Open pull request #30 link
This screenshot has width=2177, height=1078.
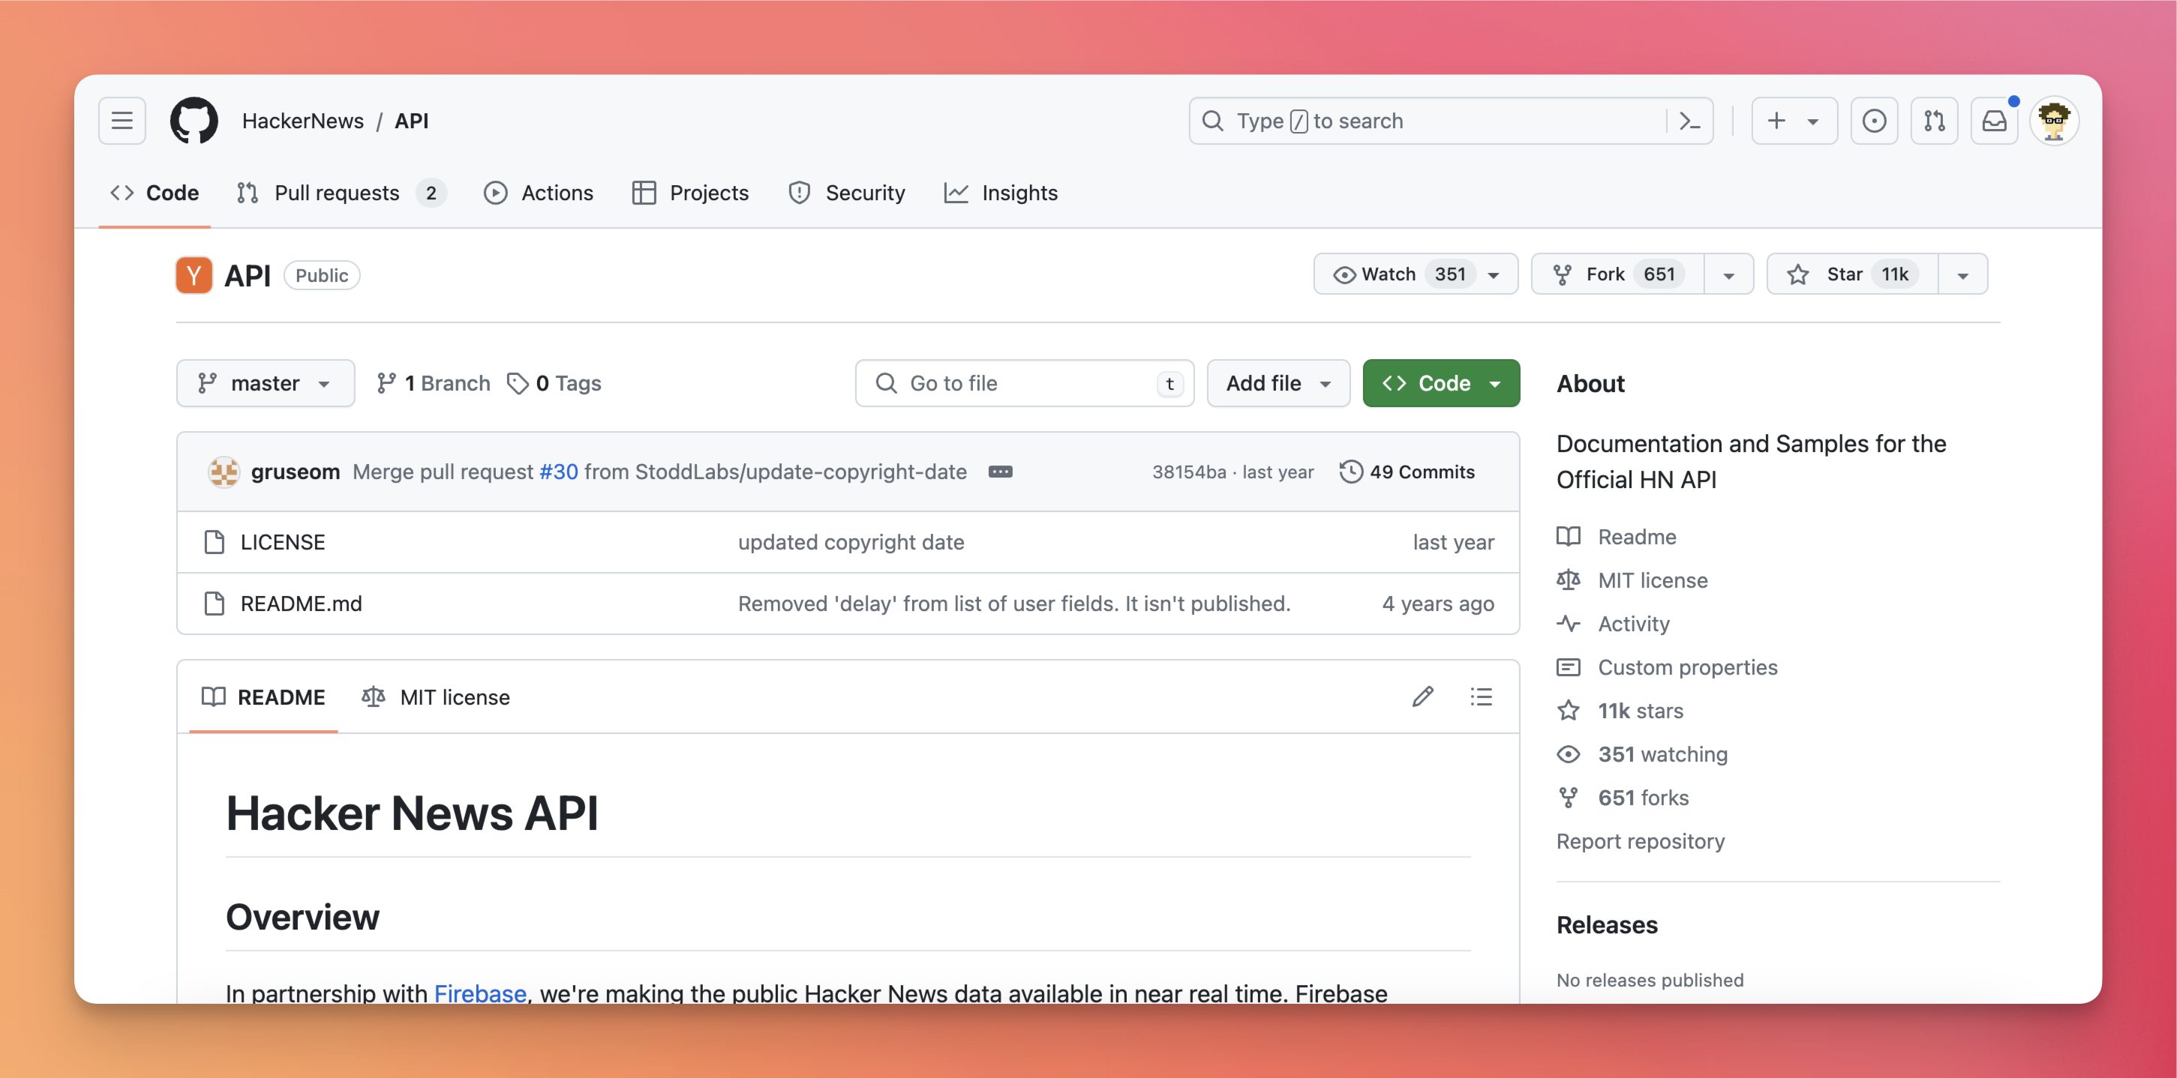click(558, 472)
